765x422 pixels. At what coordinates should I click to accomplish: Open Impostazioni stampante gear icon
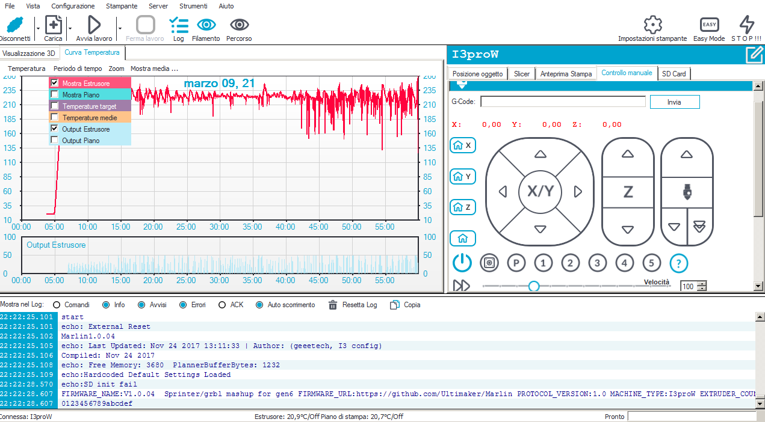[652, 25]
